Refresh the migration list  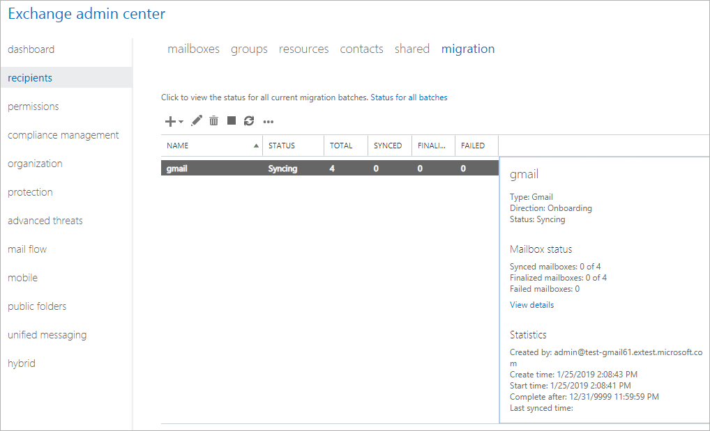pyautogui.click(x=249, y=120)
